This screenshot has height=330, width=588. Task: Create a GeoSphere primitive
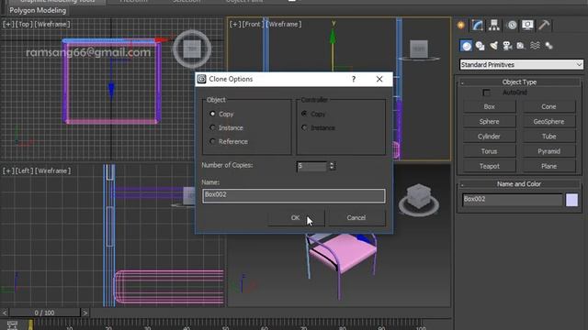548,122
